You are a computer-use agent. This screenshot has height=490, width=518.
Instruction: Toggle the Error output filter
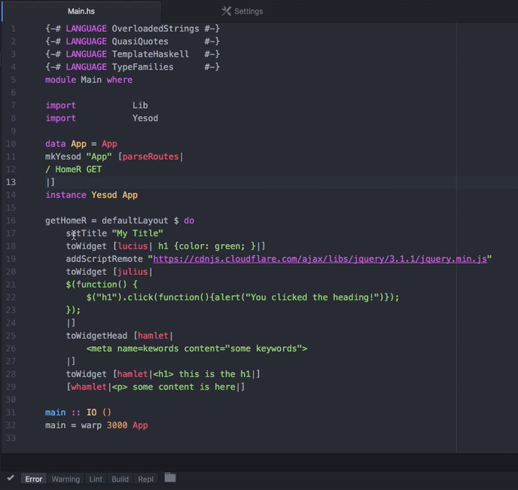(x=34, y=479)
